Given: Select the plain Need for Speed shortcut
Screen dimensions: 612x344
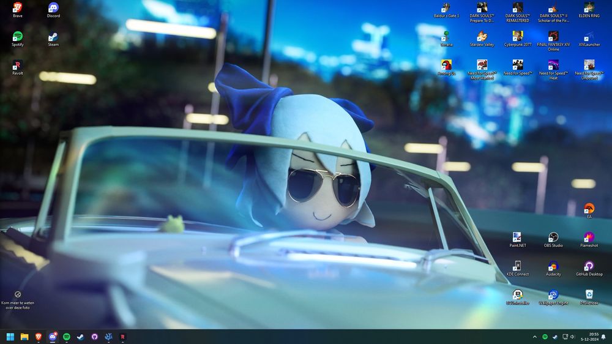Looking at the screenshot, I should (518, 67).
